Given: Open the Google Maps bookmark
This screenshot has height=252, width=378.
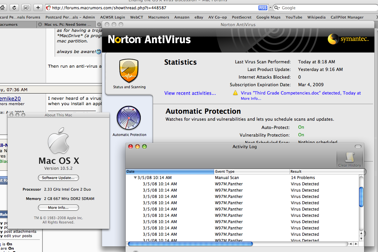Looking at the screenshot, I should [268, 17].
